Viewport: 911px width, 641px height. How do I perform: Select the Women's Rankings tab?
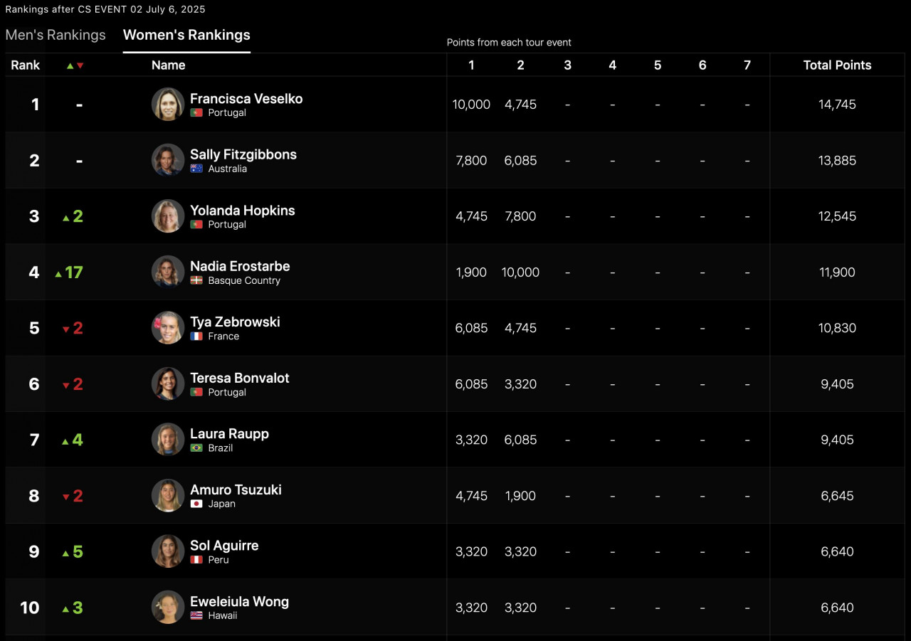pos(186,35)
